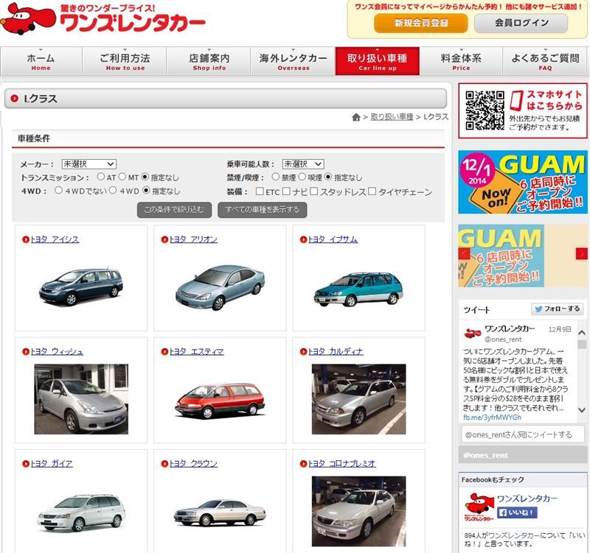Viewport: 590px width, 553px height.
Task: Select the 4WDでない radio button
Action: click(x=58, y=190)
